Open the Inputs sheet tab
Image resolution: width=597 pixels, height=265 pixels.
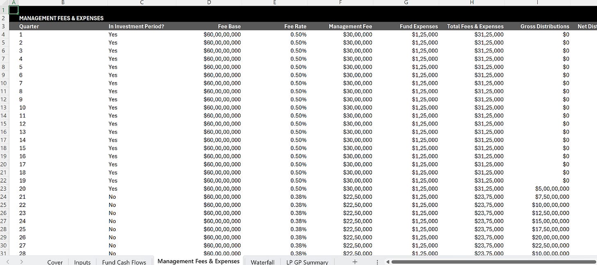(x=82, y=262)
